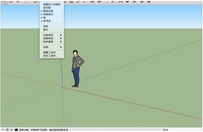The height and width of the screenshot is (132, 203).
Task: Turn off the 轴 display option
Action: click(x=52, y=18)
